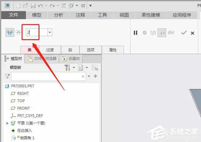201x142 pixels.
Task: Toggle set mode round icon
Action: coord(10,32)
